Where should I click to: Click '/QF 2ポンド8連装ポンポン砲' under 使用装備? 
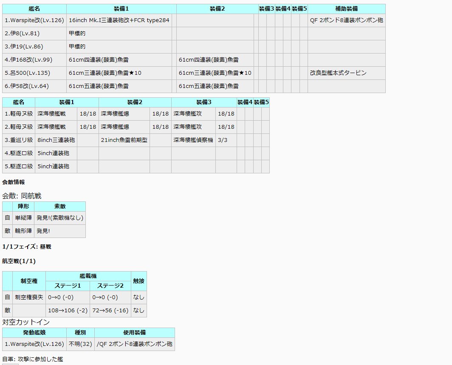(135, 344)
